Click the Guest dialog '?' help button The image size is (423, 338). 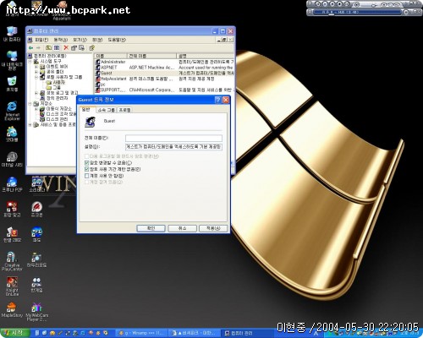click(x=218, y=100)
